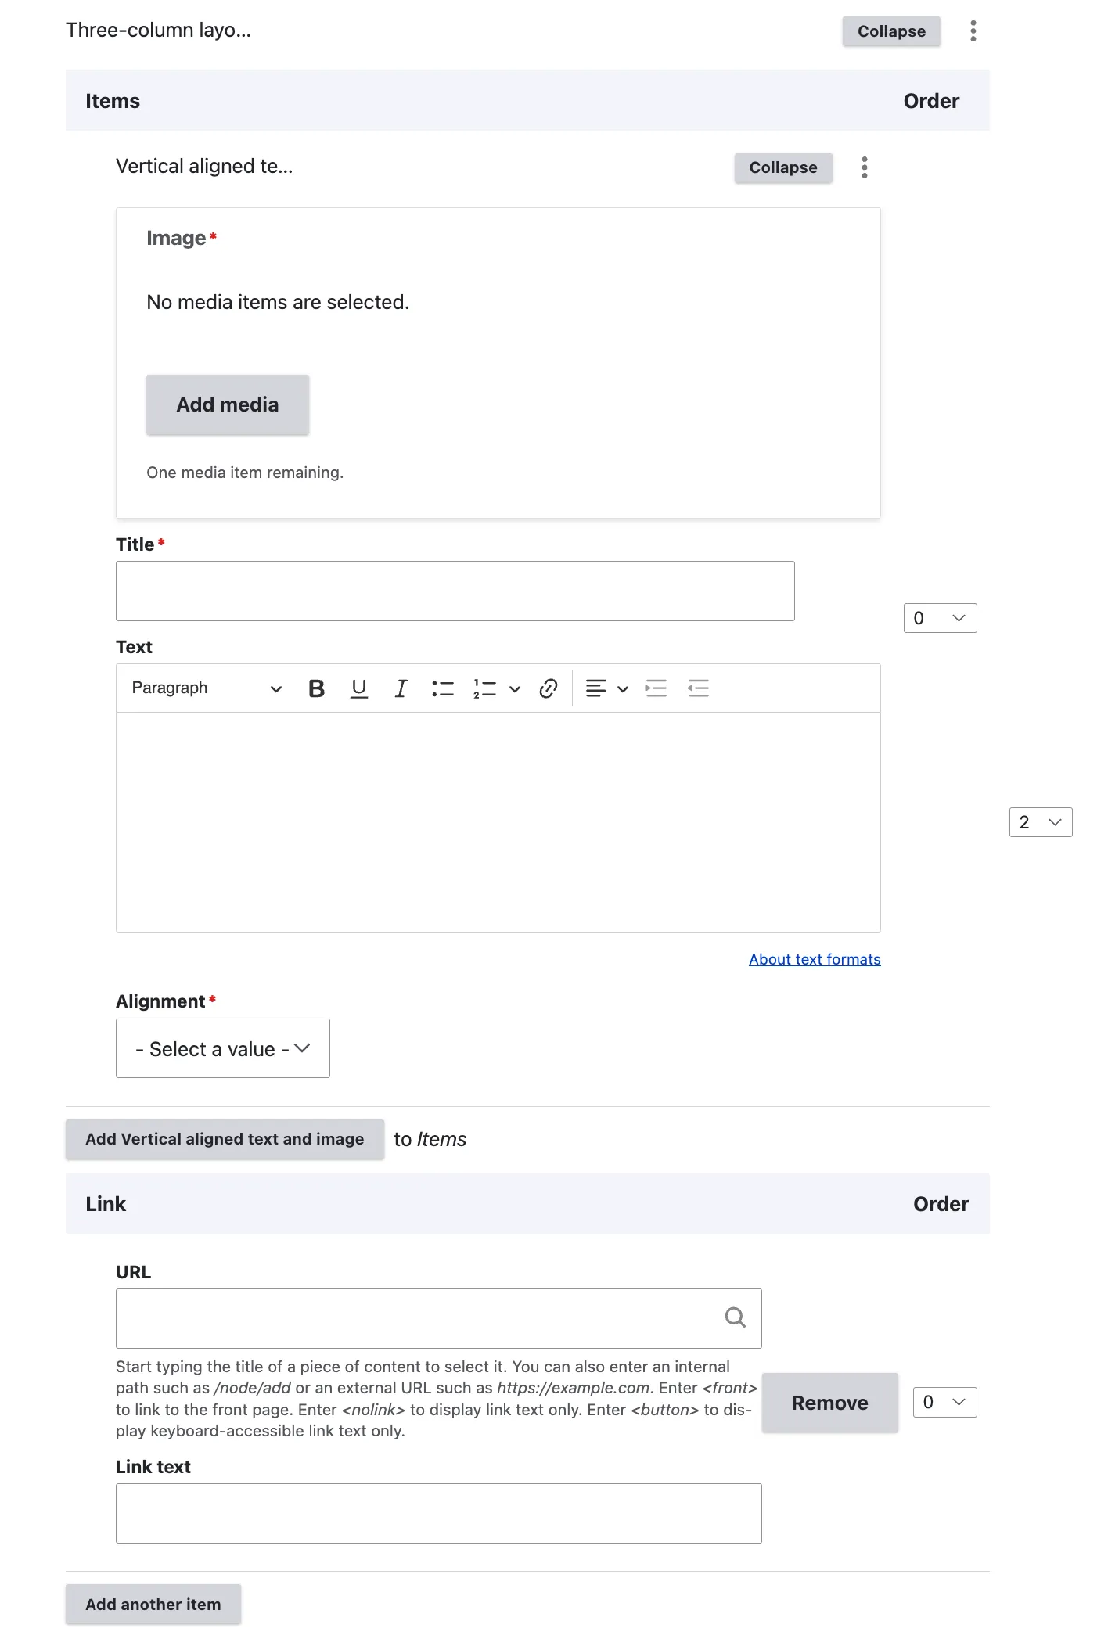Expand the Alignment select a value dropdown
Viewport: 1108px width, 1646px height.
(223, 1048)
